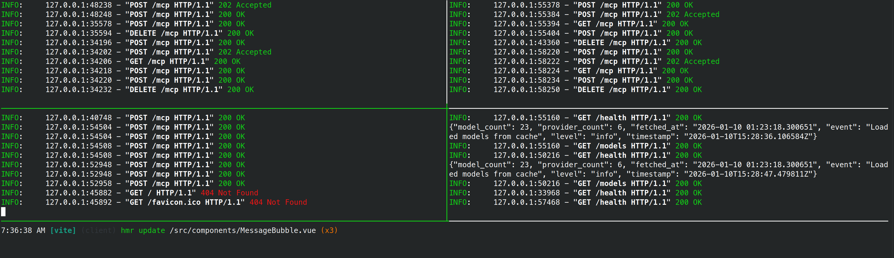
Task: Select the DELETE /mcp request from port 43360
Action: [x=622, y=43]
